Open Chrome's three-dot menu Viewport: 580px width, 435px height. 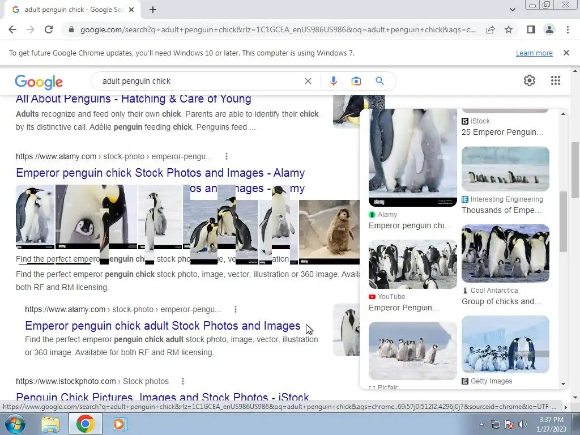click(568, 29)
